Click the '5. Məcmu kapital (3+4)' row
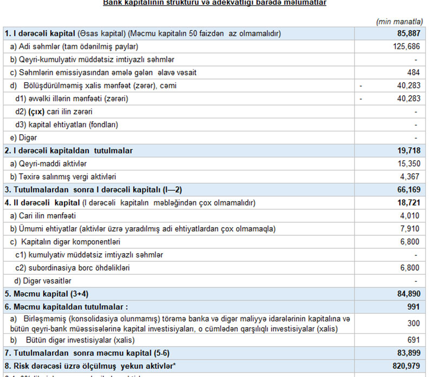 [x=47, y=294]
